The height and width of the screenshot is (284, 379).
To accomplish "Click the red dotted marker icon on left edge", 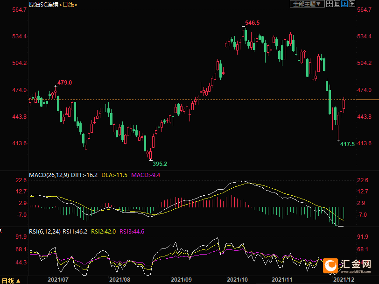I will [1, 230].
